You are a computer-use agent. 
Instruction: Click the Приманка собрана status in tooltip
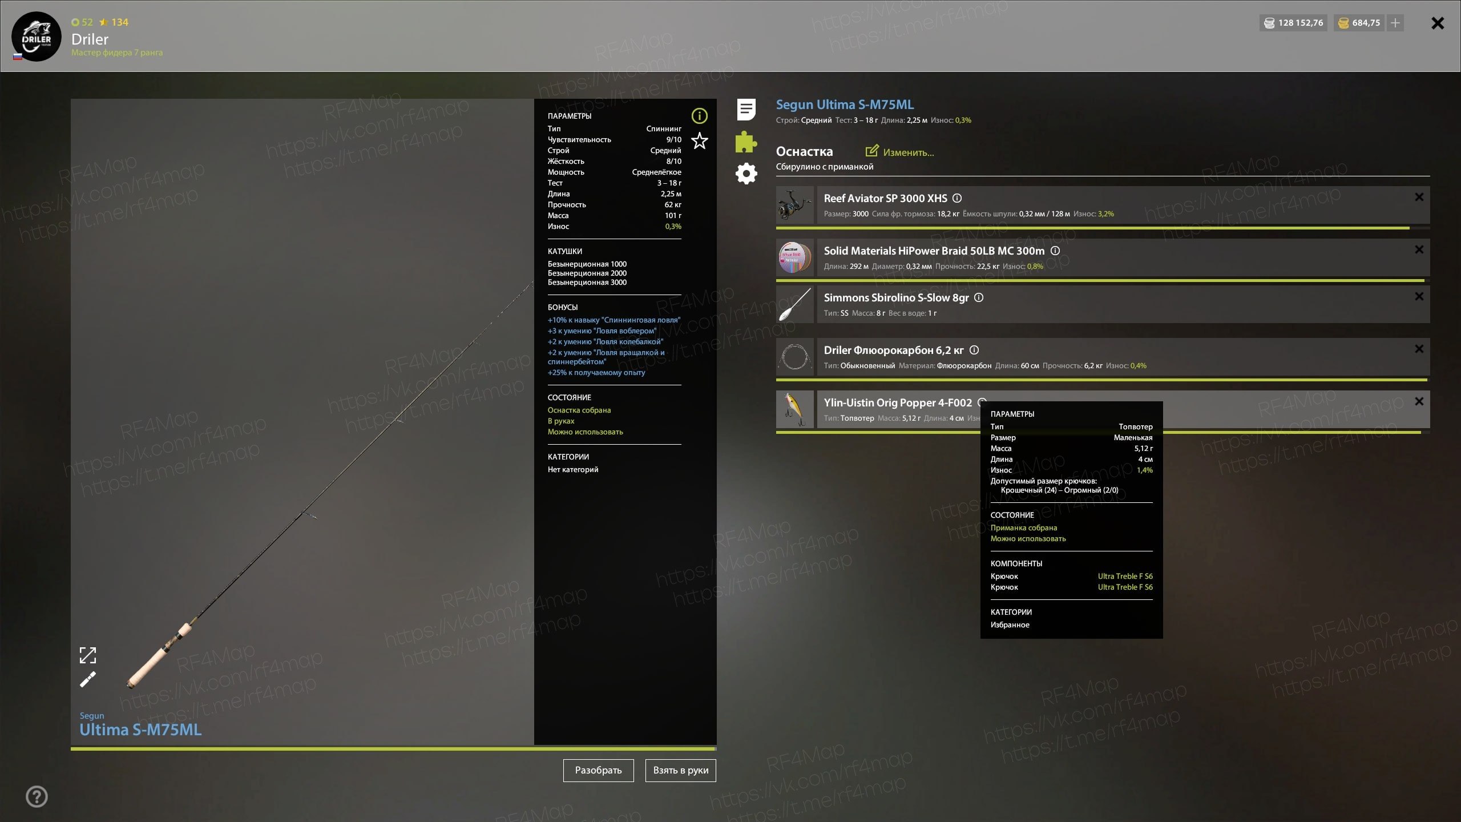(1023, 527)
